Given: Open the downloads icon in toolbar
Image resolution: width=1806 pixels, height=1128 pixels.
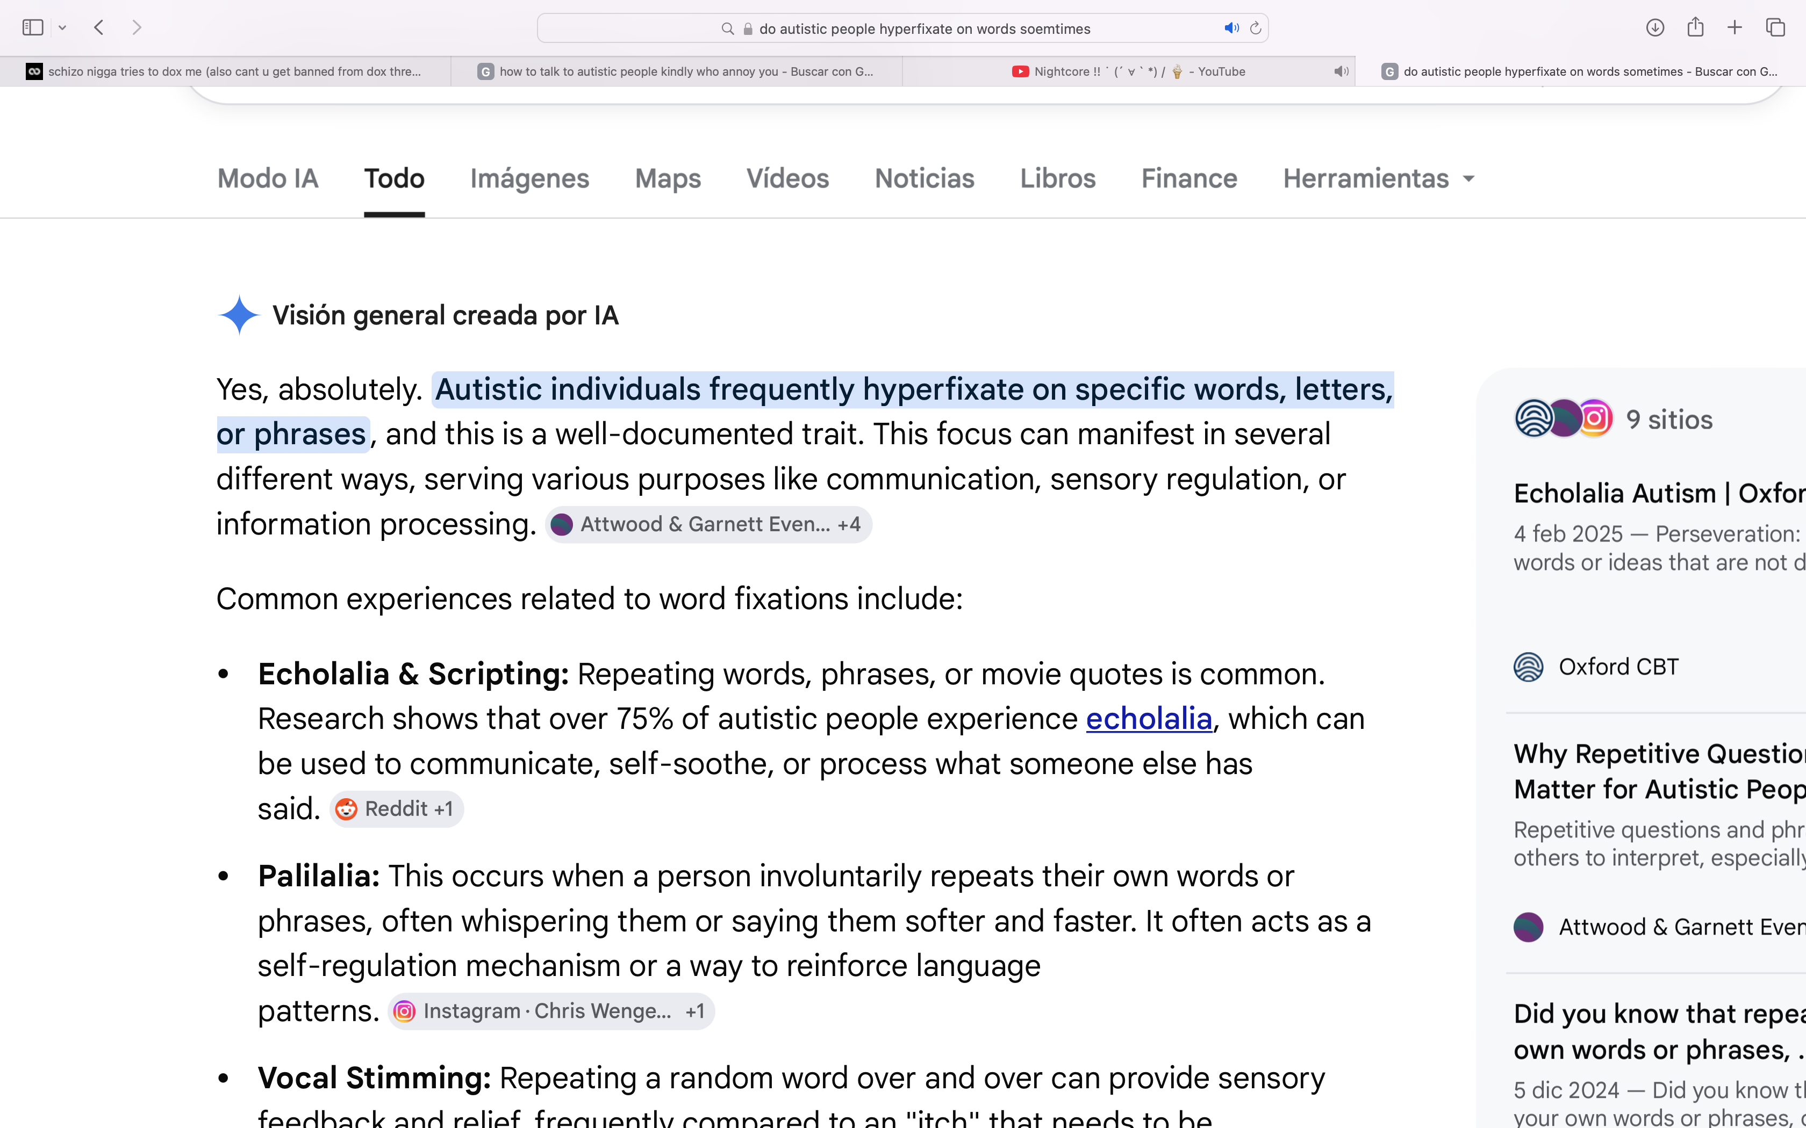Looking at the screenshot, I should coord(1654,27).
